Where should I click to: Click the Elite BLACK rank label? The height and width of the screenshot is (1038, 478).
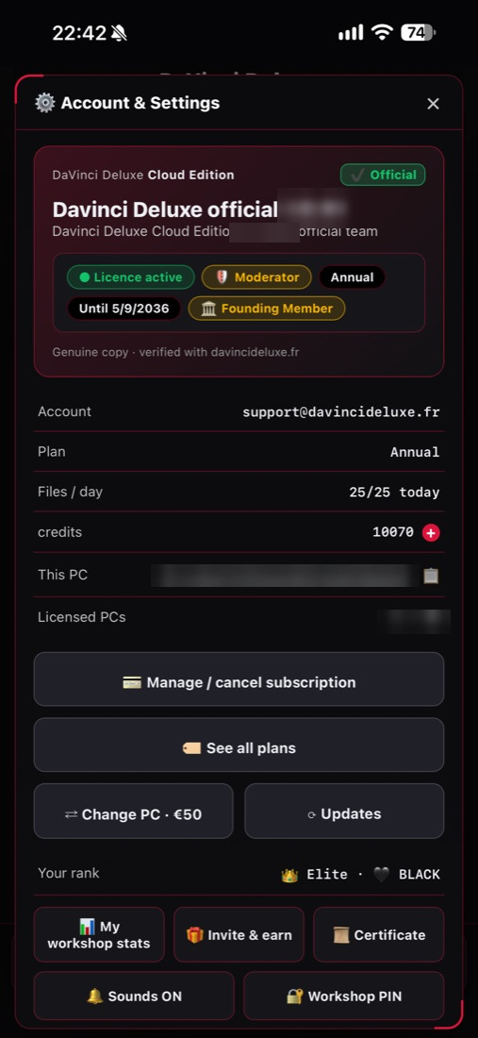(360, 875)
